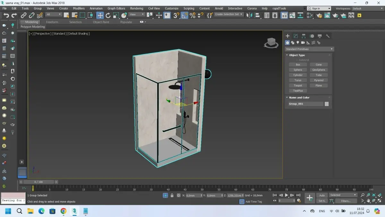The height and width of the screenshot is (217, 385).
Task: Click the Align tool icon
Action: pos(257,15)
